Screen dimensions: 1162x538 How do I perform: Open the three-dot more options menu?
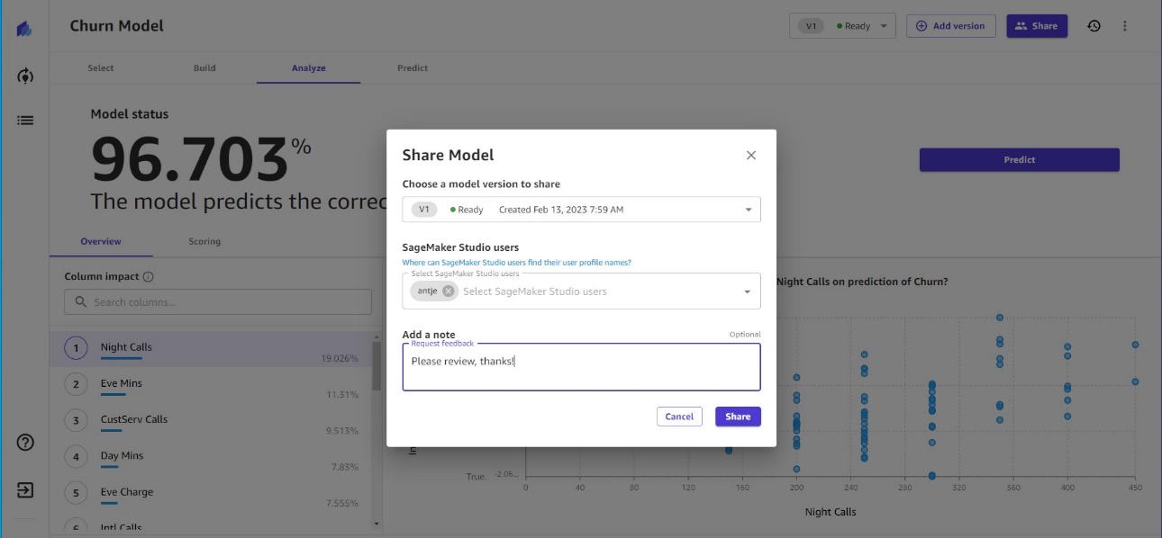point(1125,26)
